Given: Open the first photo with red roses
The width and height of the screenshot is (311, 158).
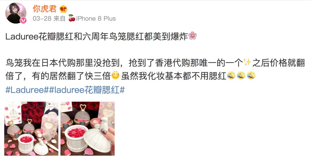Looking at the screenshot, I should coord(31,128).
